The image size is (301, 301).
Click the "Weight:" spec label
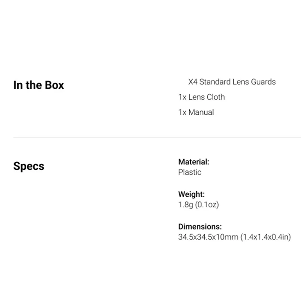pos(191,195)
